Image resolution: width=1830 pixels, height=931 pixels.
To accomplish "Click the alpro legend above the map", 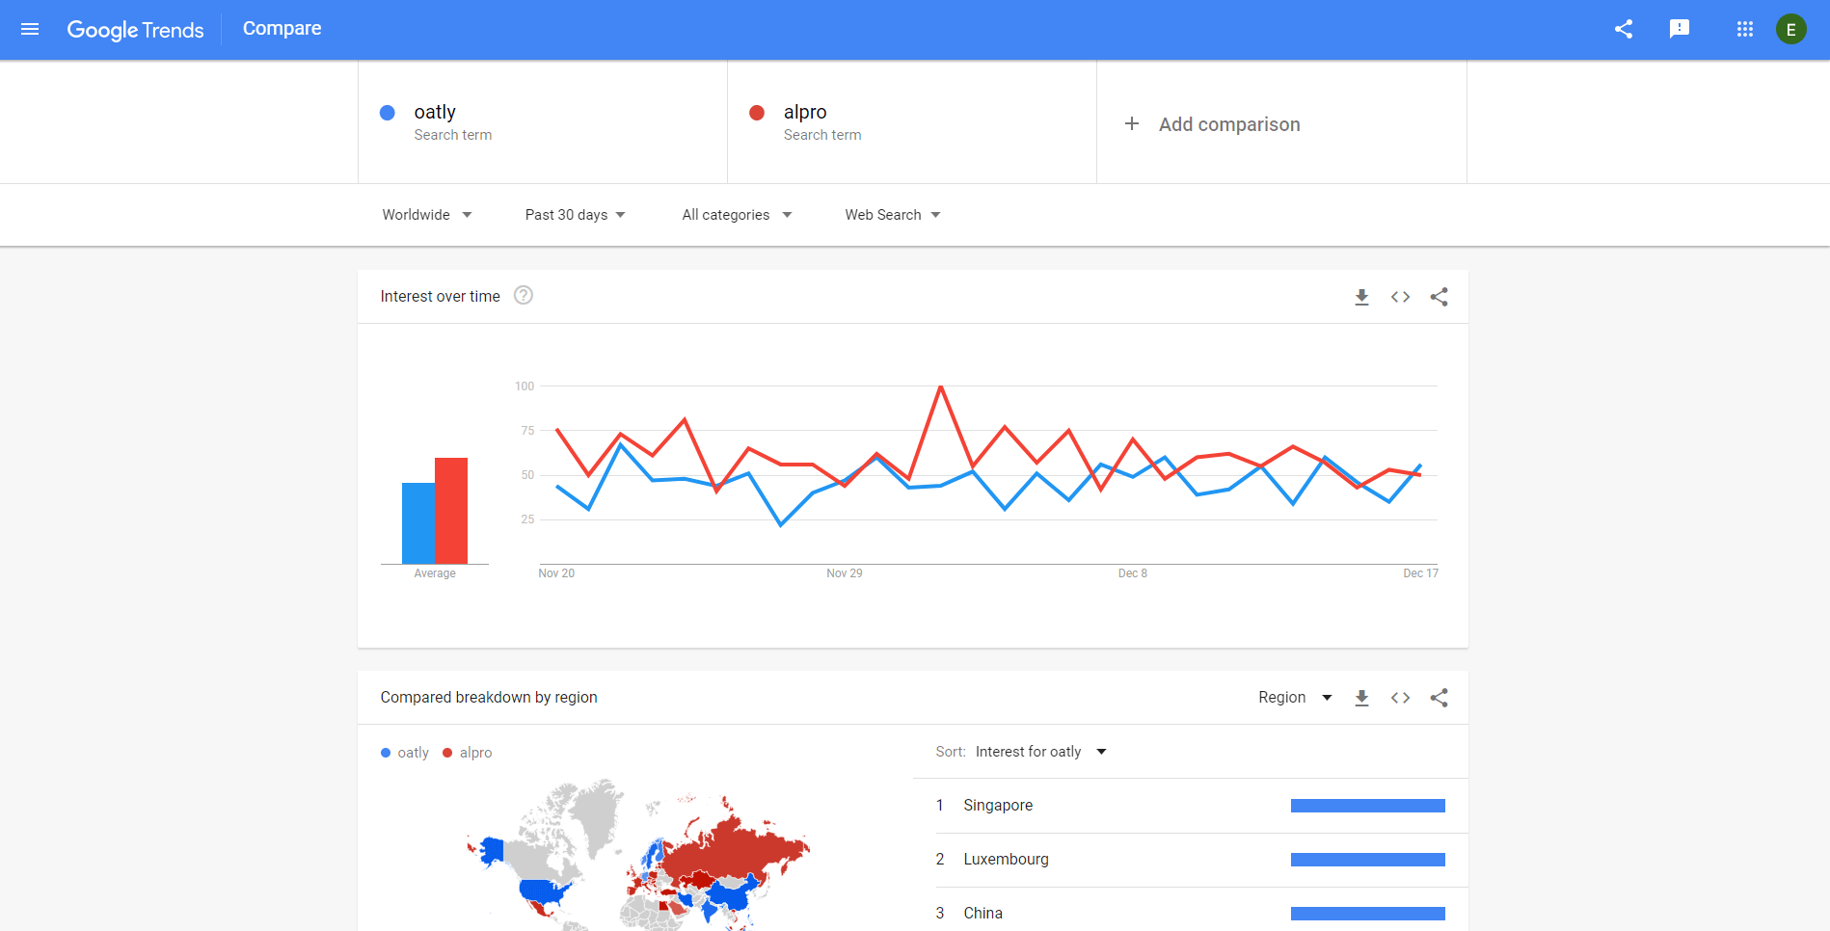I will 468,753.
